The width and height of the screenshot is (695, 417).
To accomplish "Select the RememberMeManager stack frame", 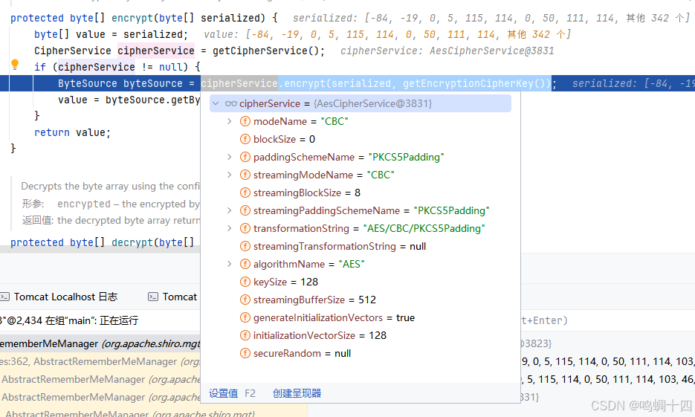I will 100,343.
